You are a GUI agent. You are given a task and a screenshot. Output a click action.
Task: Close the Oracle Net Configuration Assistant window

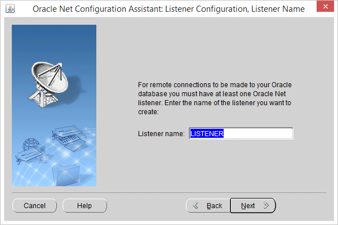point(325,6)
